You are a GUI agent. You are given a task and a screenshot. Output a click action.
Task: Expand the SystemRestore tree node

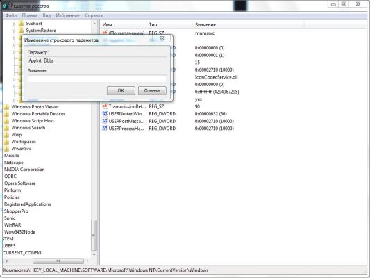point(14,31)
